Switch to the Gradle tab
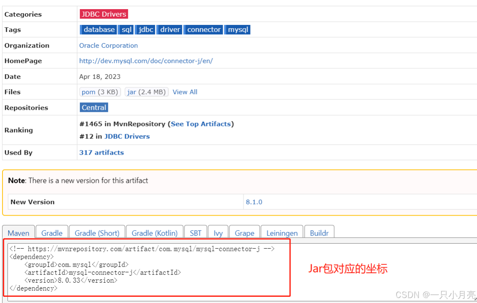 pos(52,233)
